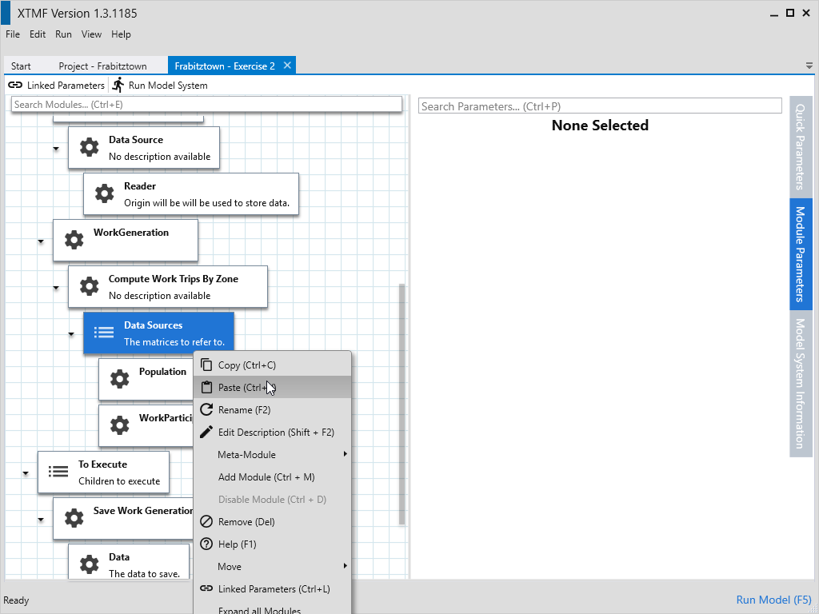Click the module tree vertical scrollbar
This screenshot has width=819, height=614.
pyautogui.click(x=402, y=400)
